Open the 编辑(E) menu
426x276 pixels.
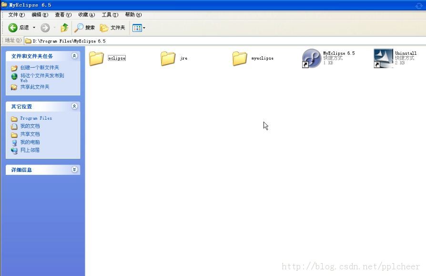point(40,15)
